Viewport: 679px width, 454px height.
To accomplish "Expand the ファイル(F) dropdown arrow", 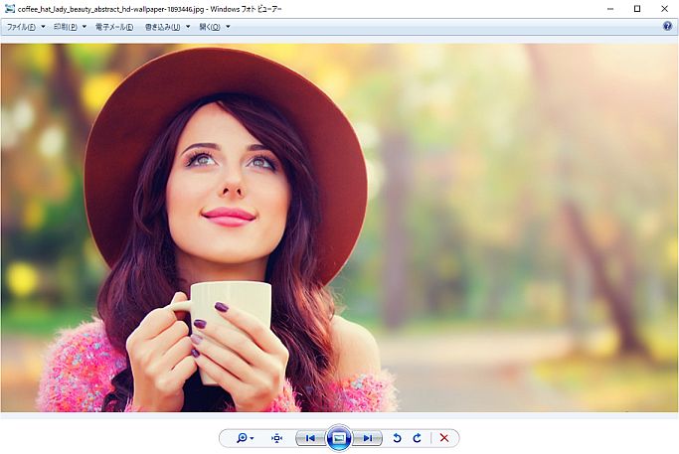I will [x=43, y=27].
